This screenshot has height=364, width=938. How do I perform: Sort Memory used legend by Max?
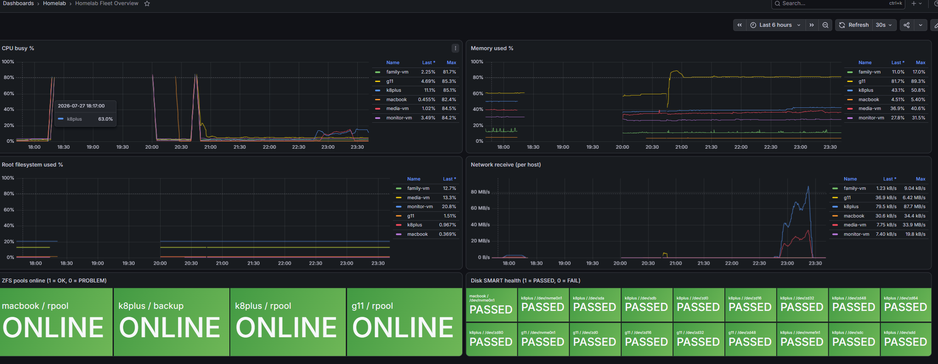click(920, 62)
